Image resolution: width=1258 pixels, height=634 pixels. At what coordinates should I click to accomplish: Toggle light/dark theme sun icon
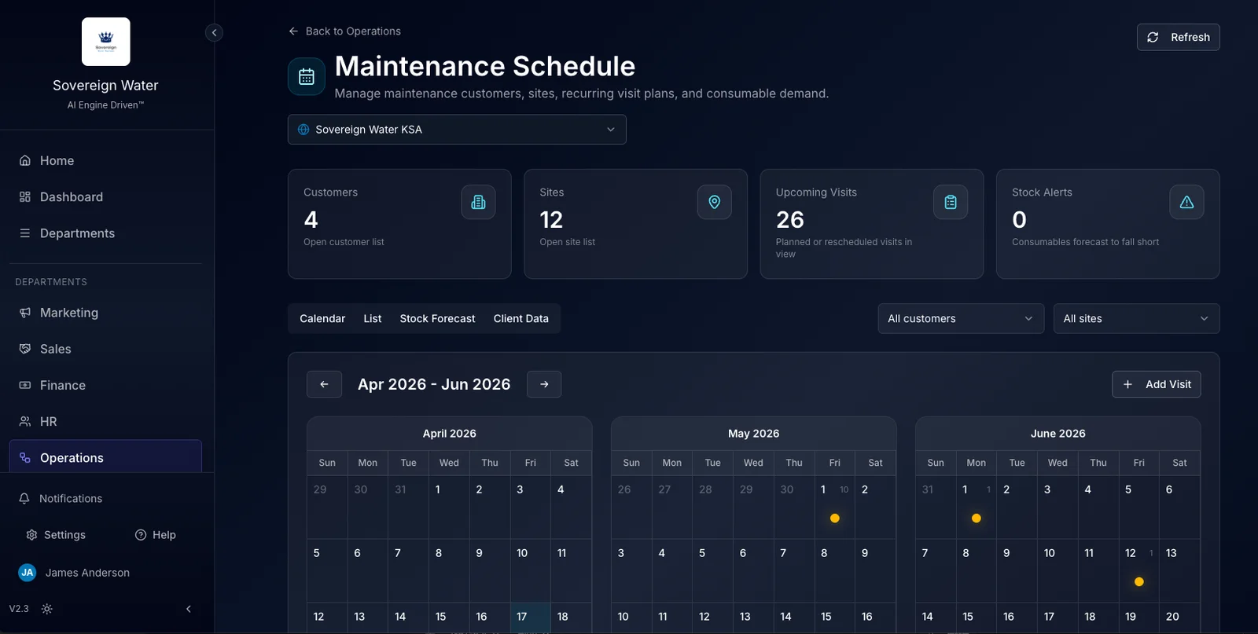[47, 609]
